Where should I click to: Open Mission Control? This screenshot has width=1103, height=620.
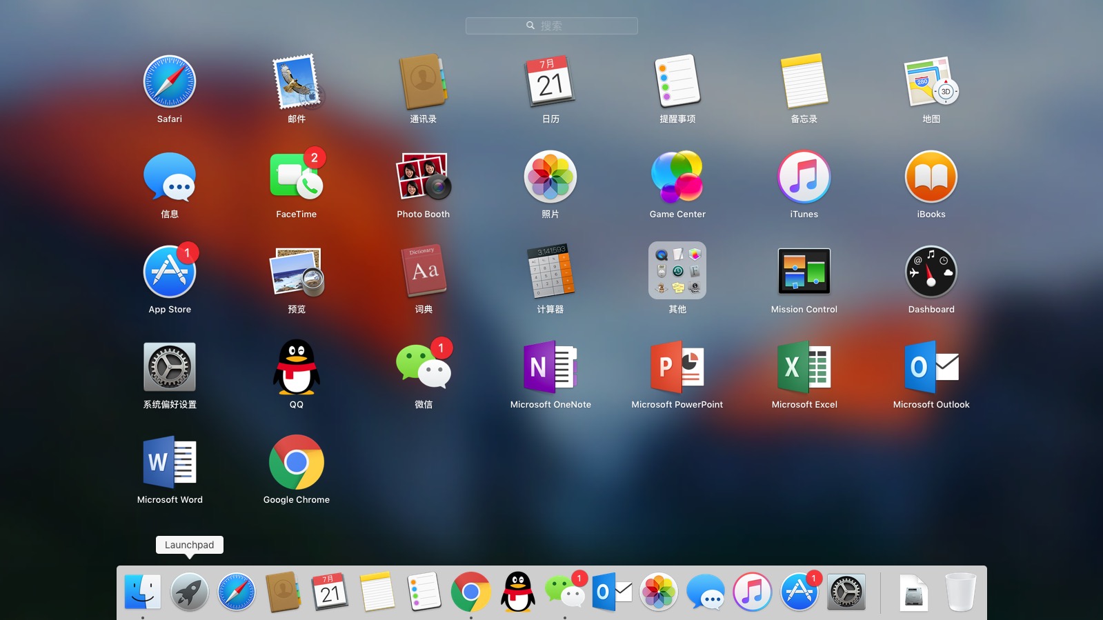[804, 272]
